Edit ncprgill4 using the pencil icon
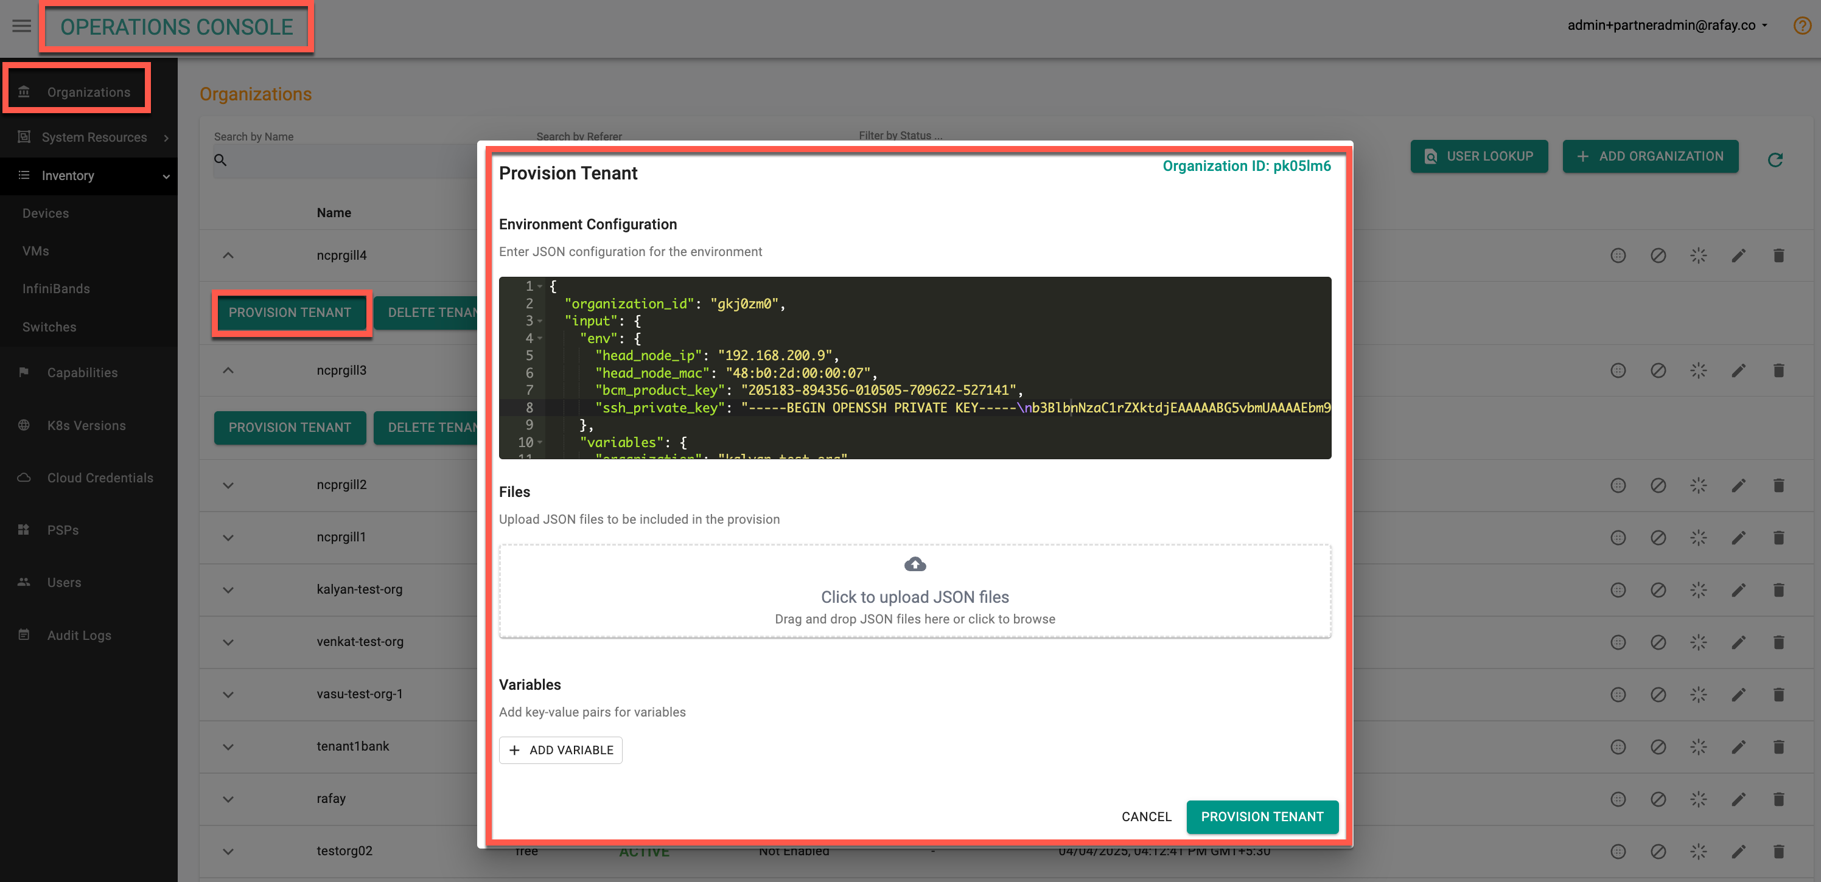The height and width of the screenshot is (882, 1821). [1739, 255]
